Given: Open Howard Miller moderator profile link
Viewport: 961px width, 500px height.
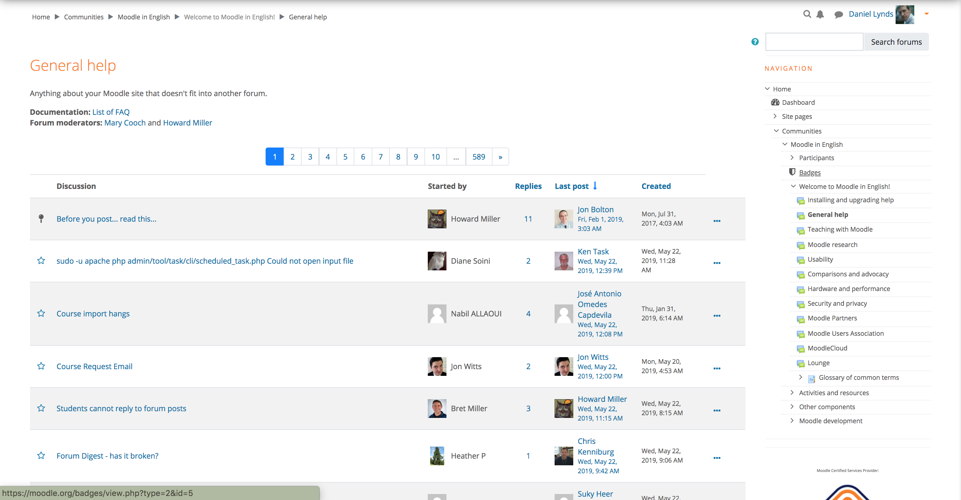Looking at the screenshot, I should point(187,123).
